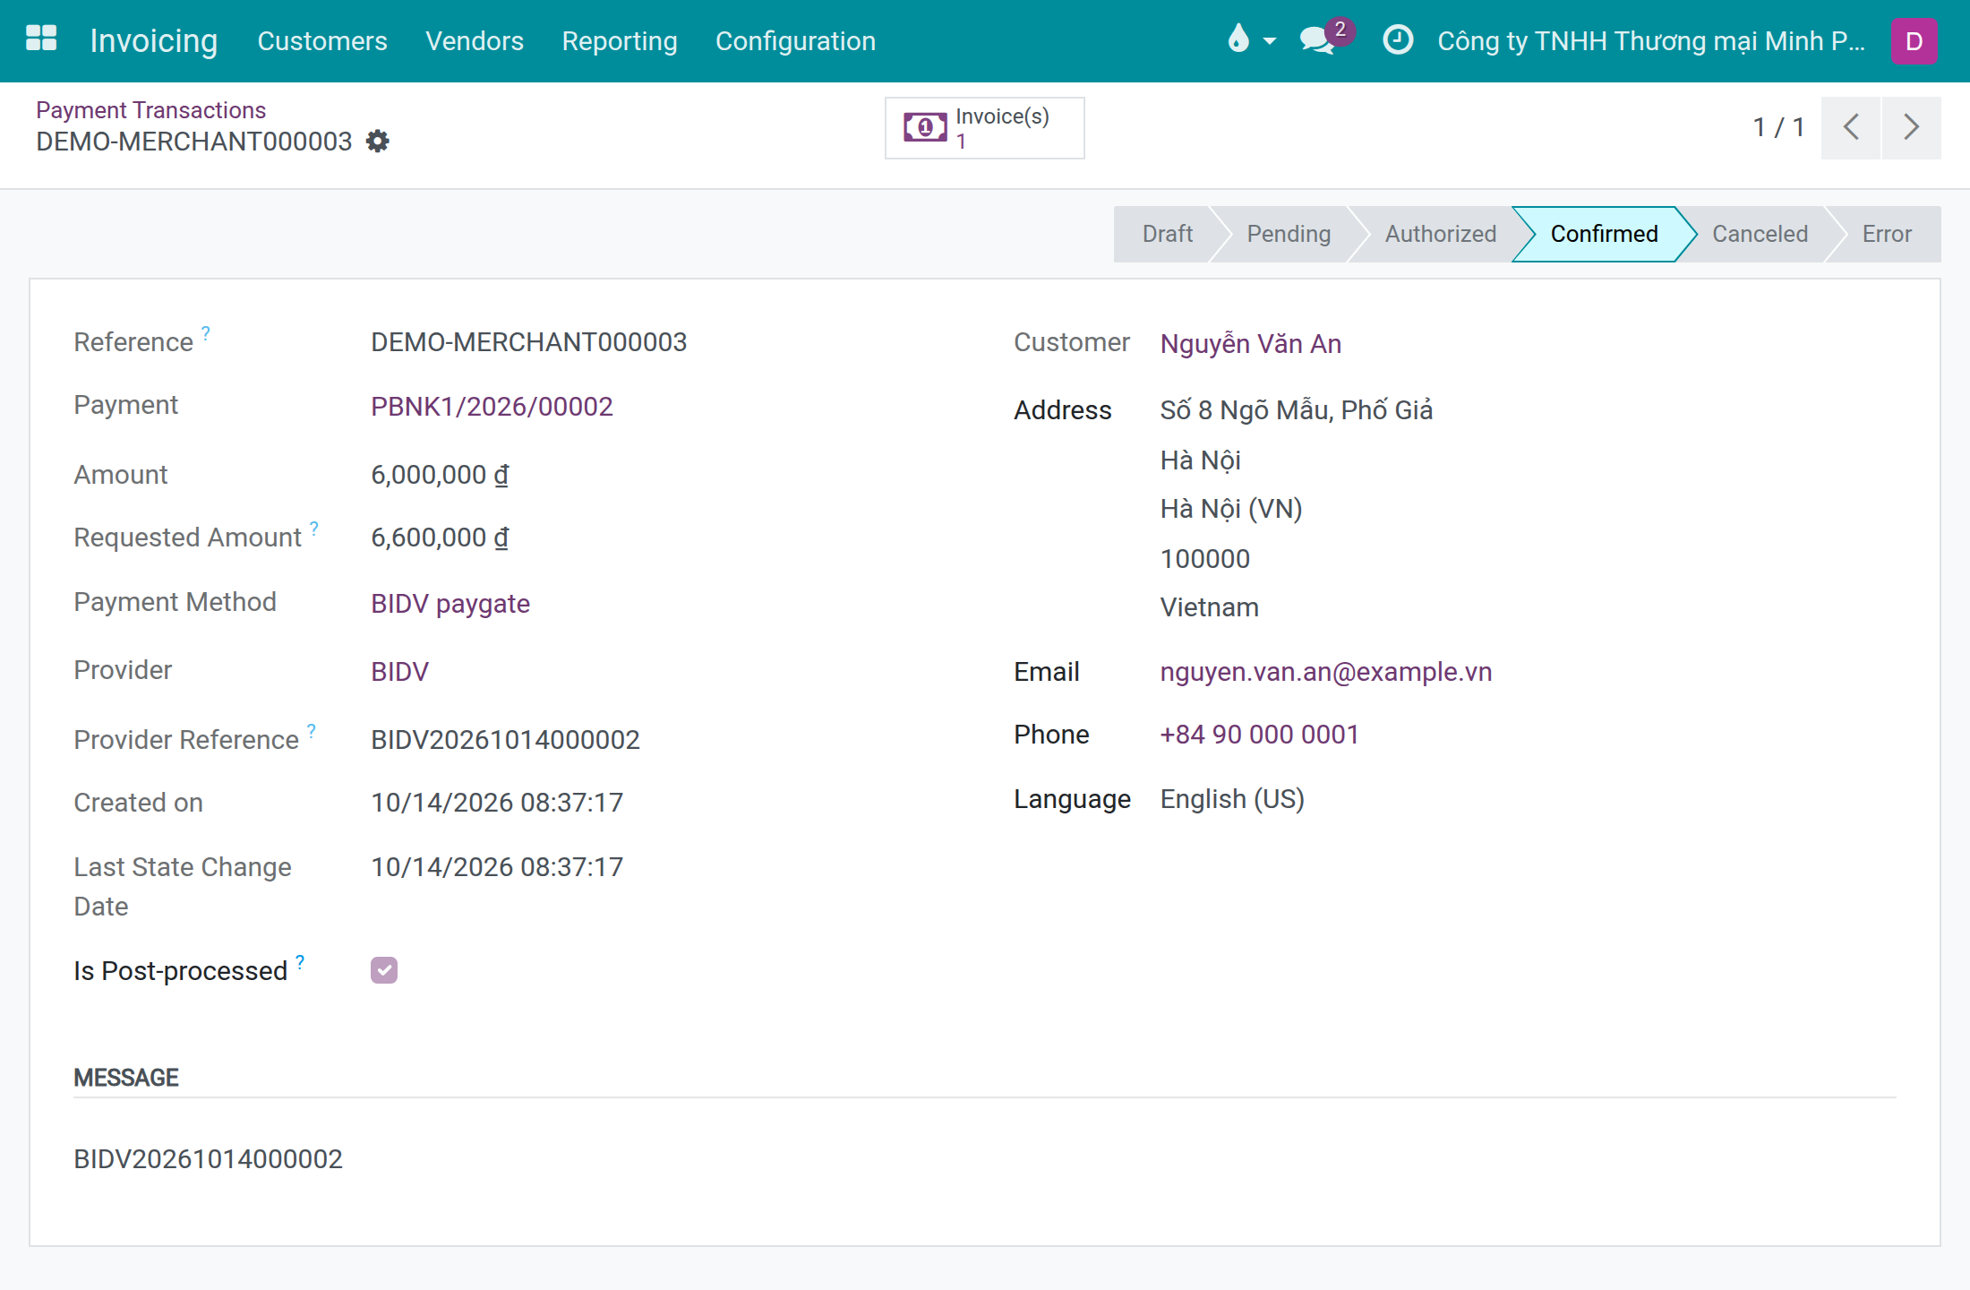Open BIDV paygate payment method link
Viewport: 1970px width, 1290px height.
click(x=450, y=604)
